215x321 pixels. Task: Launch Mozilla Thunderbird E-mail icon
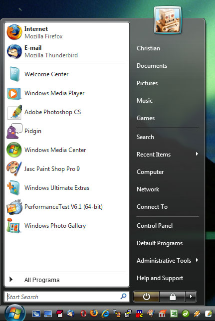[x=14, y=51]
